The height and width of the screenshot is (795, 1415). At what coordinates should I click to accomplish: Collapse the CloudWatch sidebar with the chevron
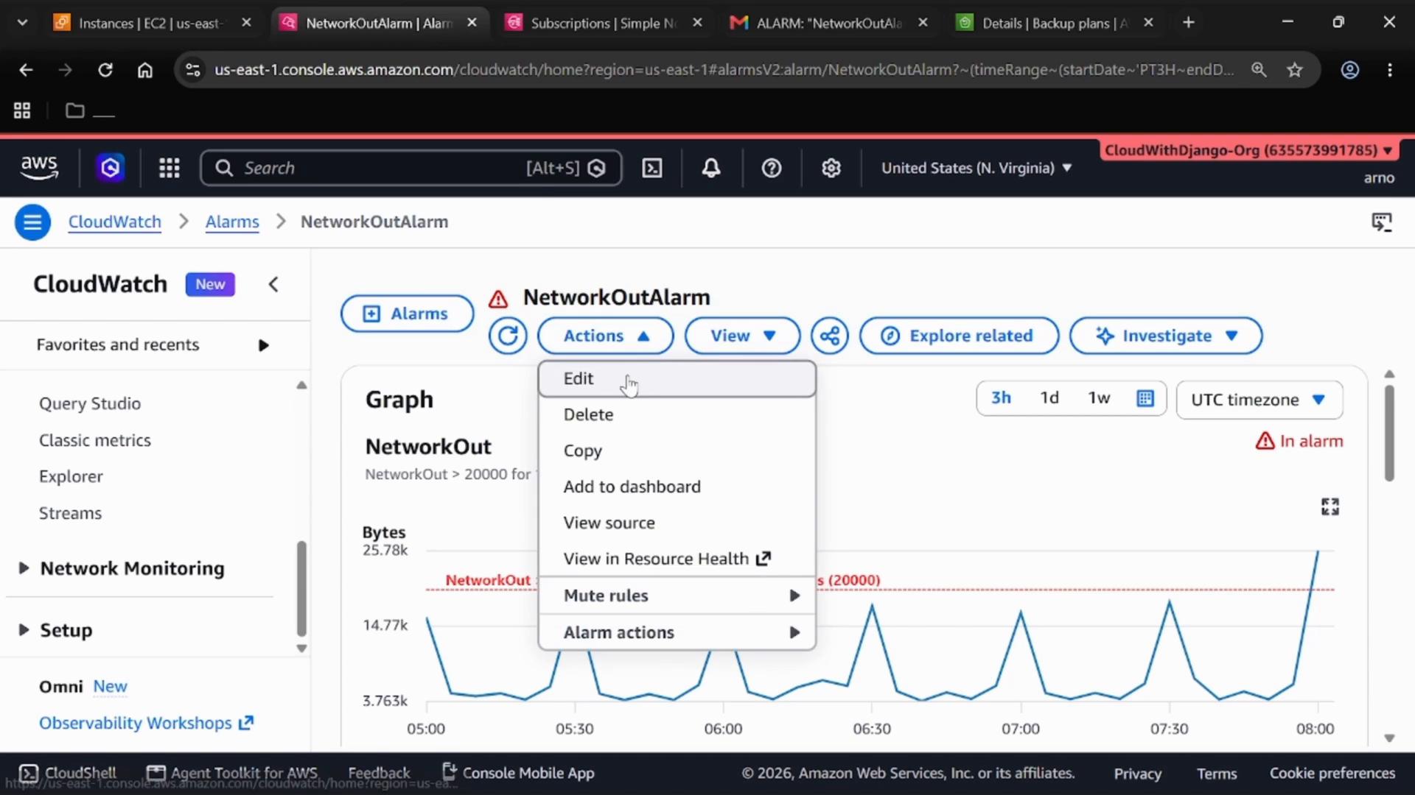(273, 284)
